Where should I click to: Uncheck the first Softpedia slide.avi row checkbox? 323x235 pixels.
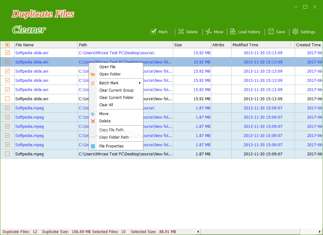pos(7,53)
